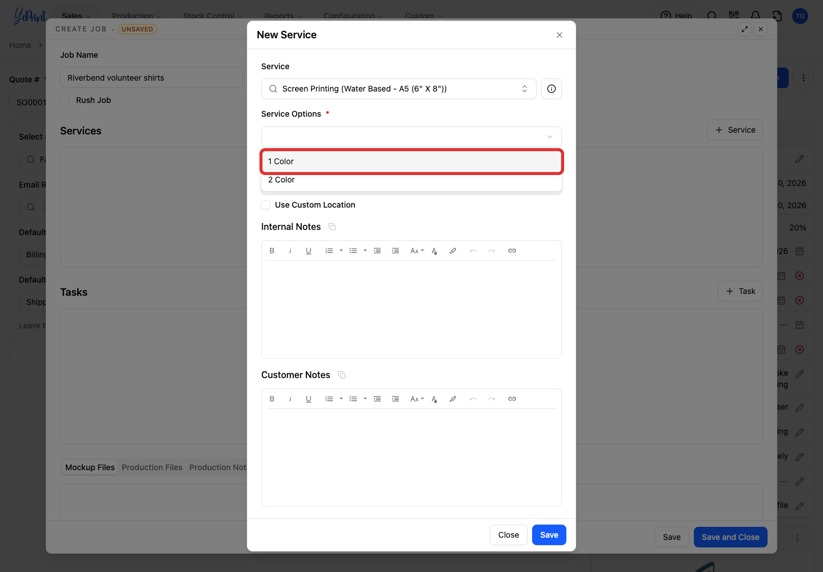Image resolution: width=823 pixels, height=572 pixels.
Task: Click into the Internal Notes text area
Action: [x=411, y=309]
